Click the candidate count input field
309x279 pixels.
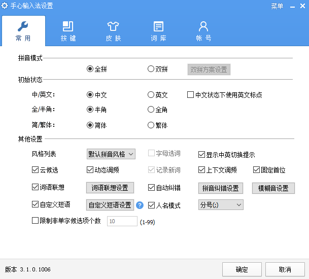pos(122,221)
